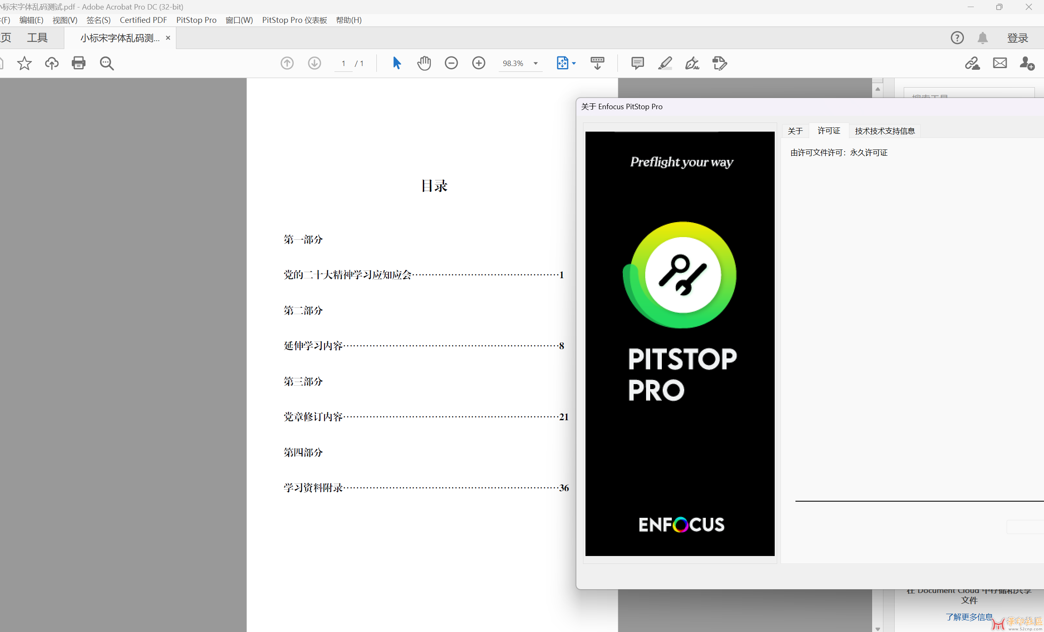
Task: Select the highlight text pen
Action: [x=665, y=63]
